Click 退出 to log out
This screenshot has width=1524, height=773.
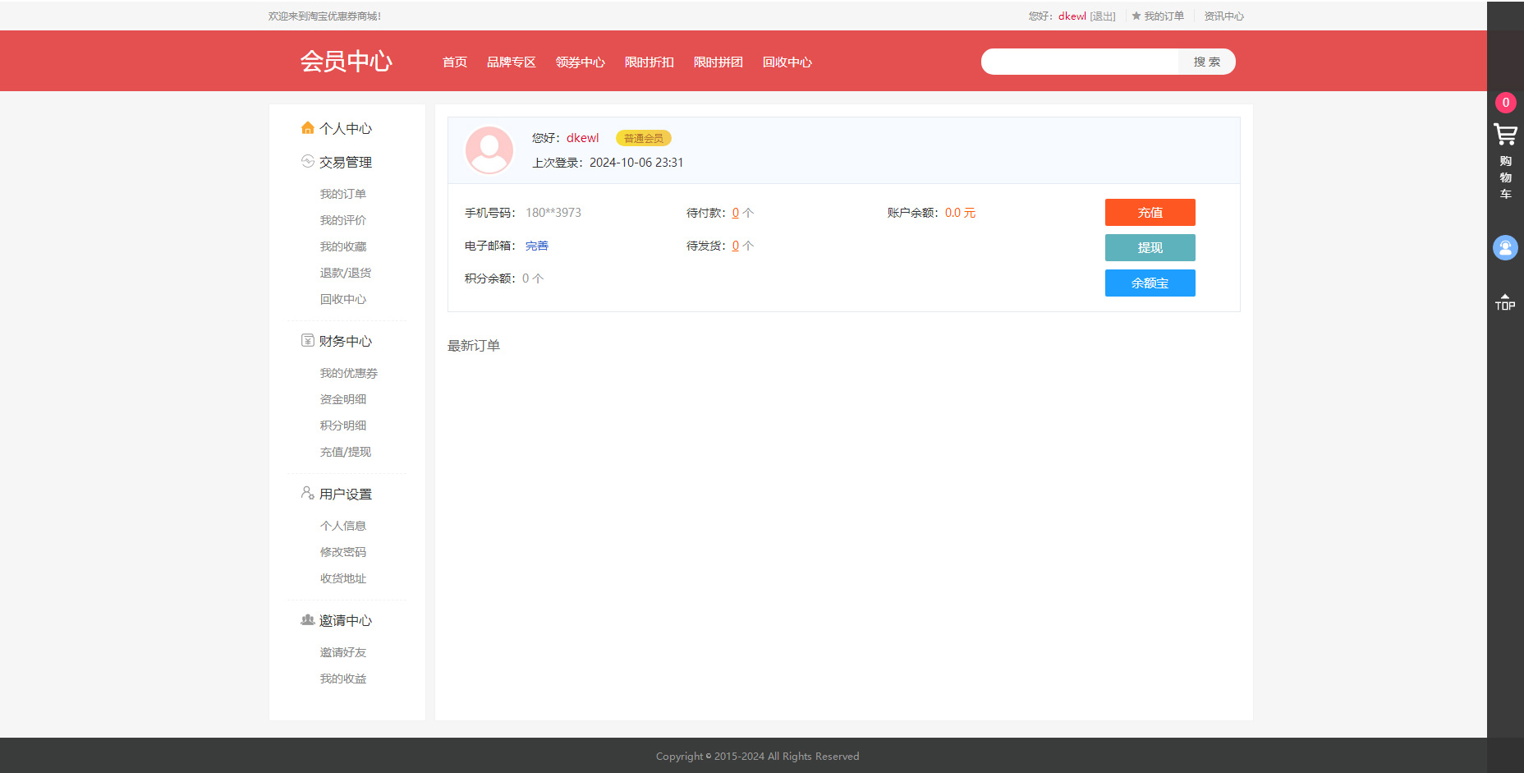(1103, 16)
